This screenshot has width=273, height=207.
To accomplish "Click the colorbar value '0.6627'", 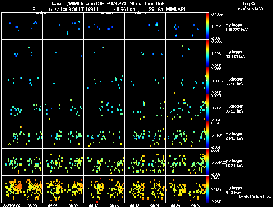I will [216, 96].
